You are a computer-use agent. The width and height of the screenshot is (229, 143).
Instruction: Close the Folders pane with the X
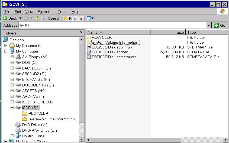[81, 32]
